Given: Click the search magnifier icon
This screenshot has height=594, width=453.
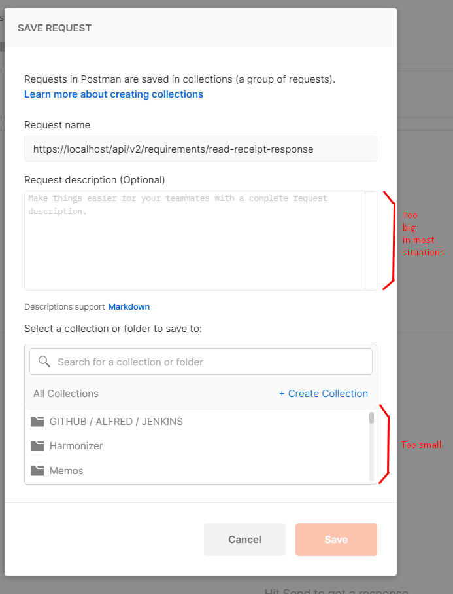Looking at the screenshot, I should (x=43, y=361).
